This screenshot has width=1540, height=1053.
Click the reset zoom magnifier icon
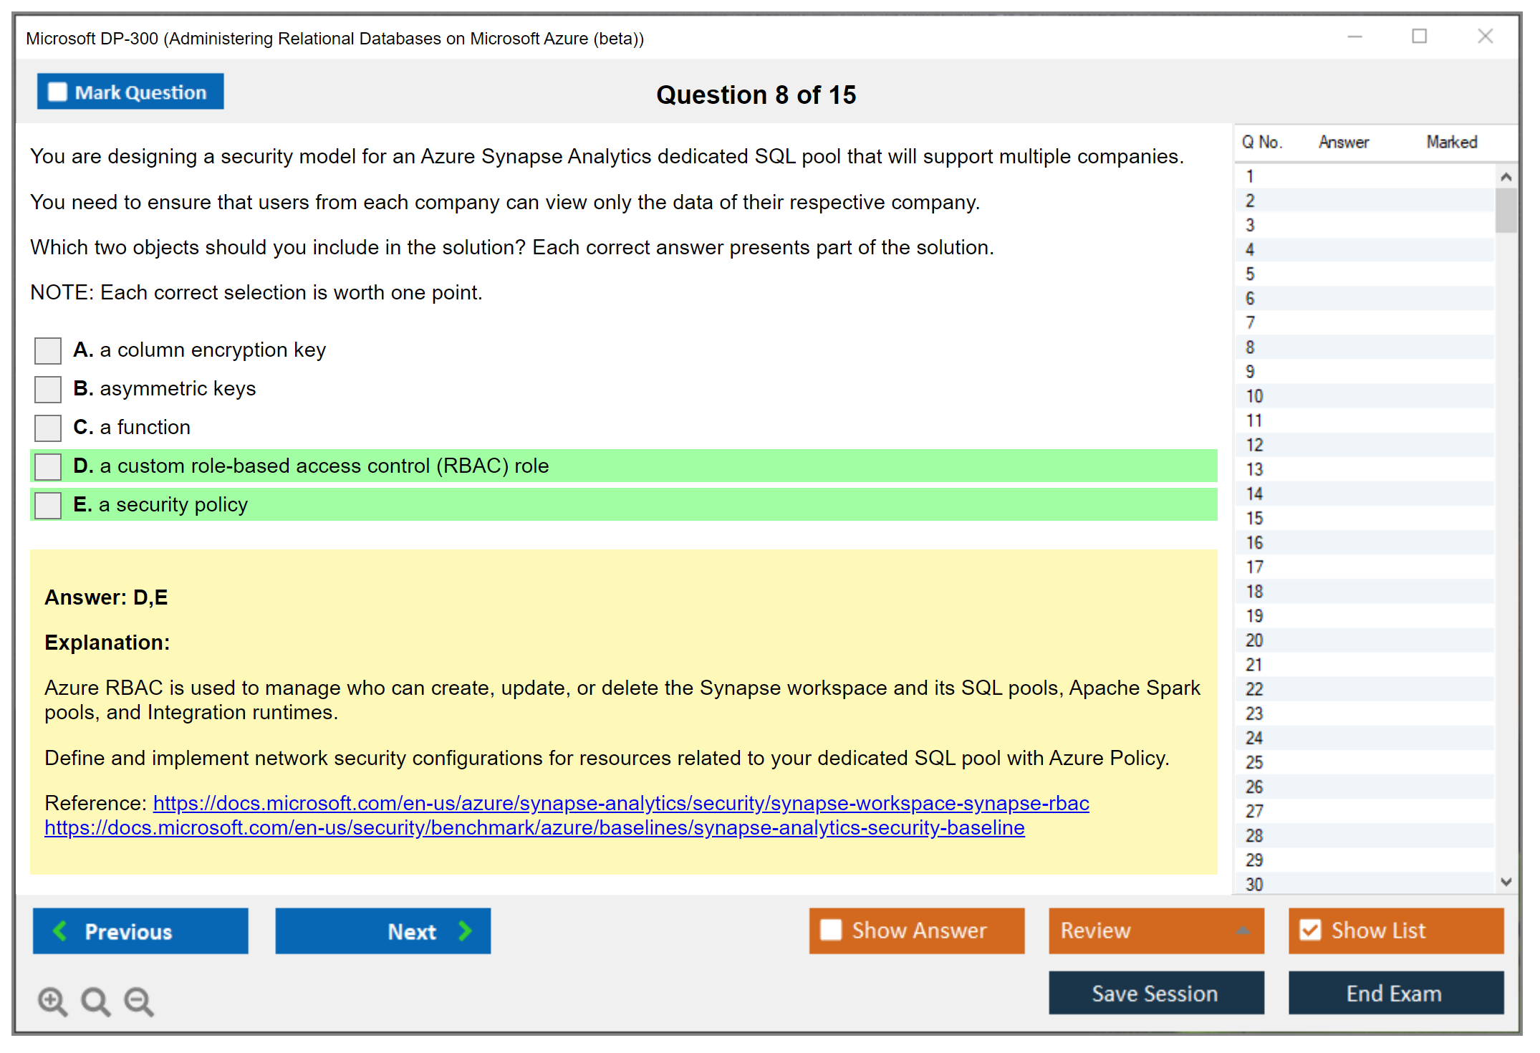pyautogui.click(x=95, y=1001)
